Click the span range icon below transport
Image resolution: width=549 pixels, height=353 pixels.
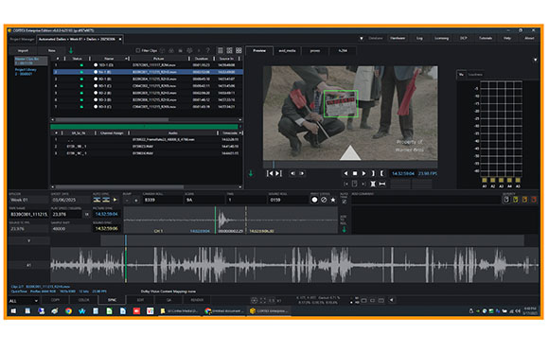[x=382, y=184]
